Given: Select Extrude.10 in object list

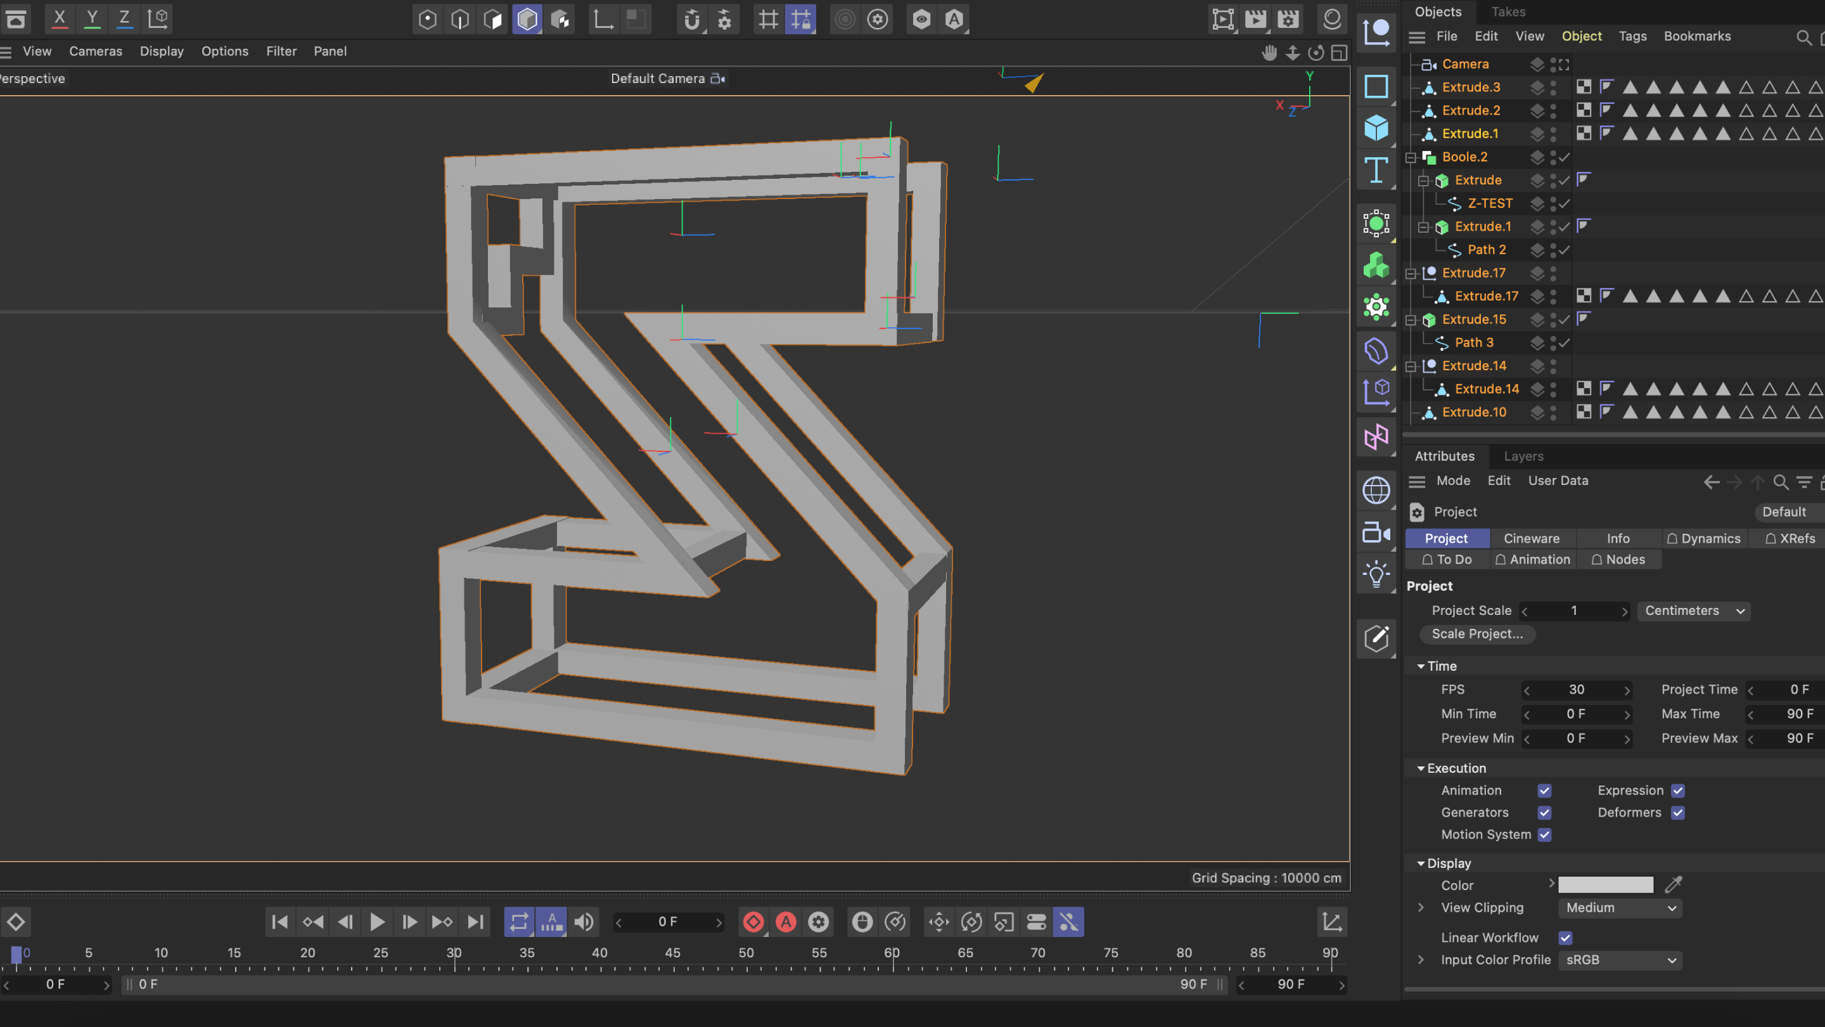Looking at the screenshot, I should point(1473,413).
